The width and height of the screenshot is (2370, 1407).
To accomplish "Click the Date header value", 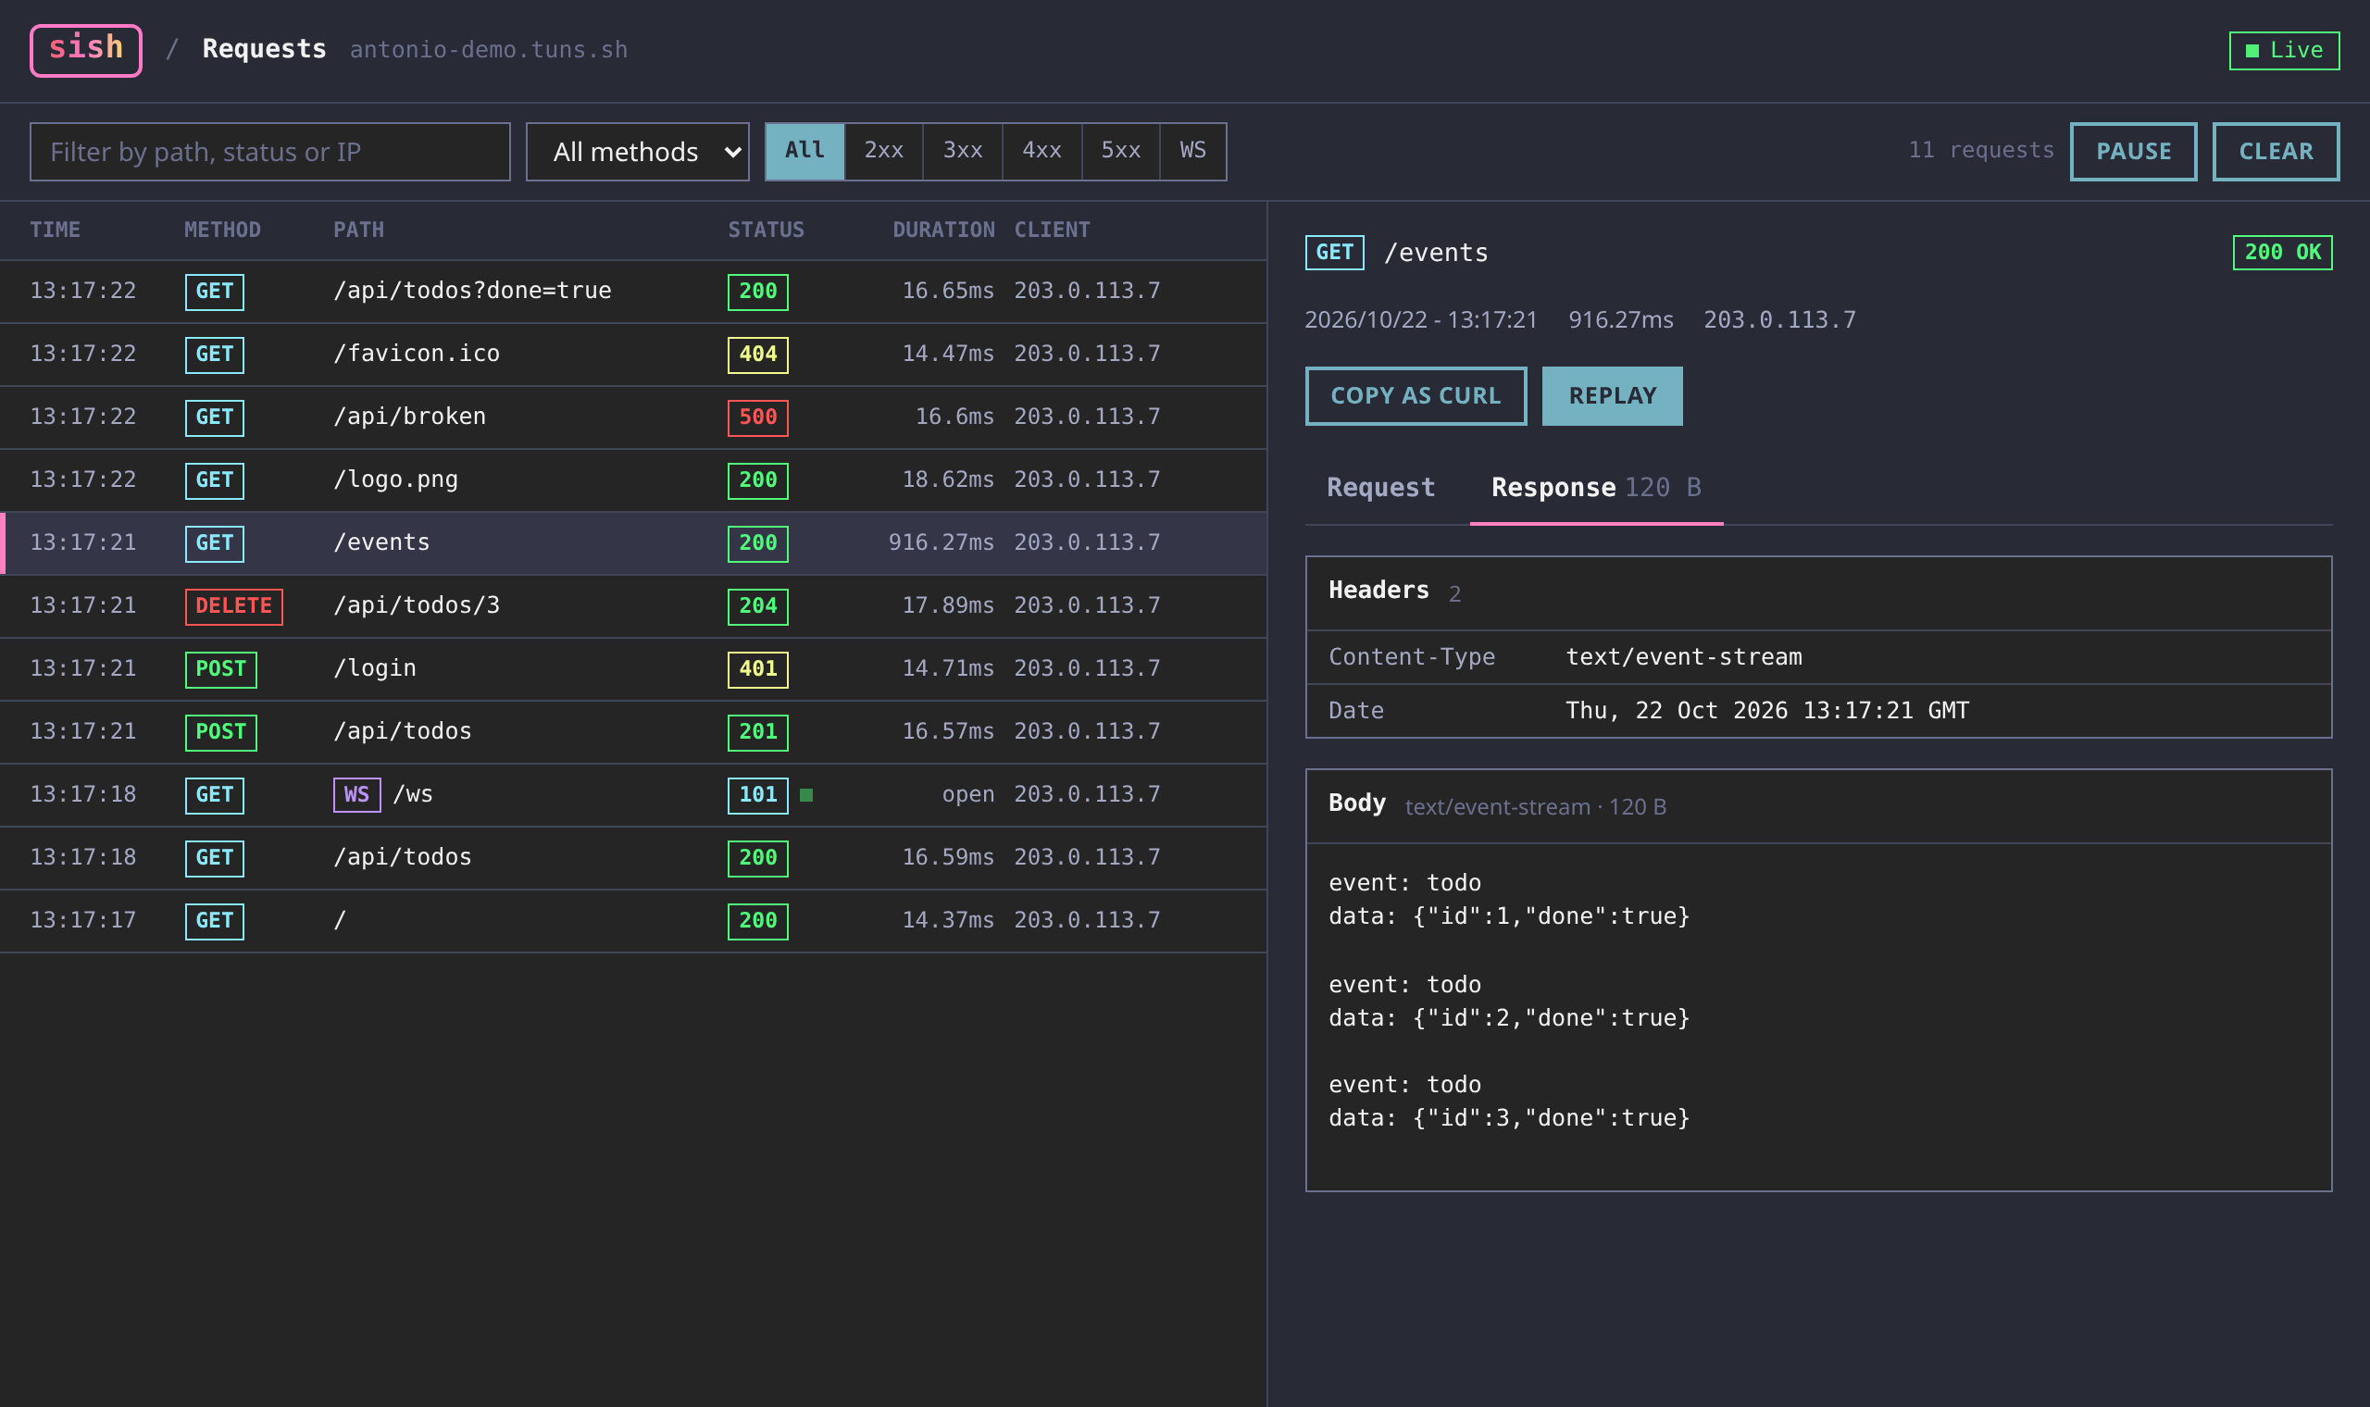I will tap(1767, 711).
